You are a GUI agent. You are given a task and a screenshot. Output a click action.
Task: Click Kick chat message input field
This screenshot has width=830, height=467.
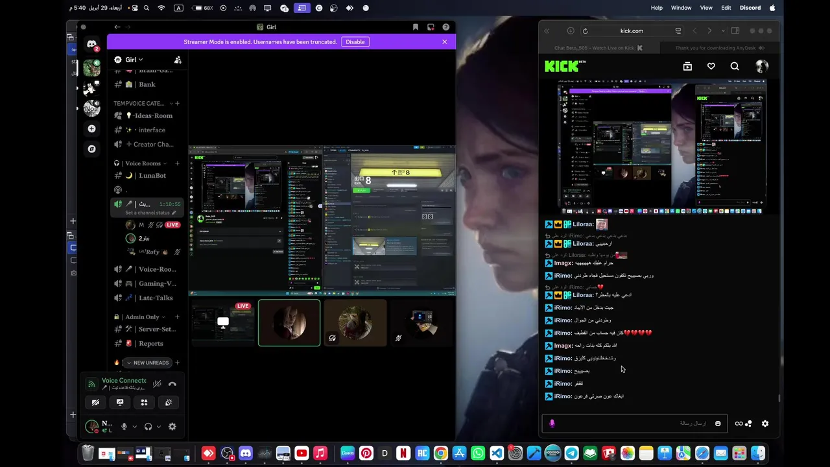pyautogui.click(x=634, y=424)
